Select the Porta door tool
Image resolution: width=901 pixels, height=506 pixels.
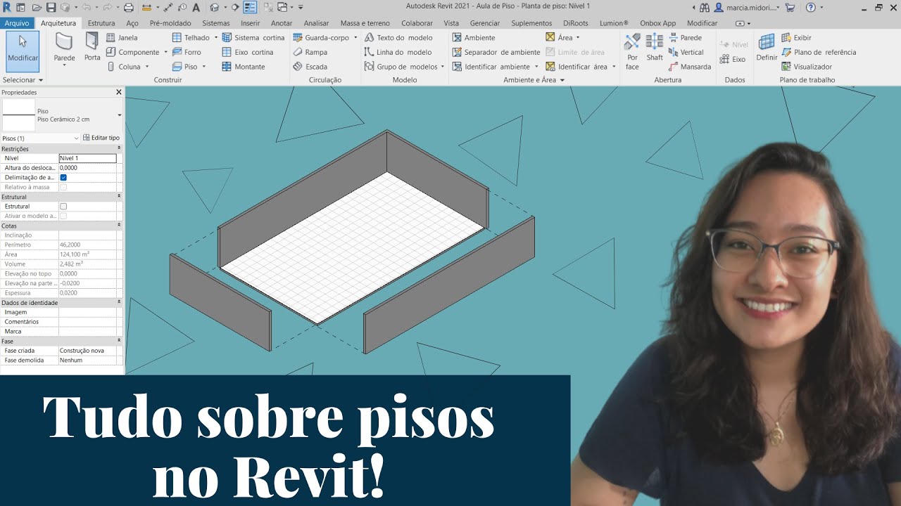[92, 47]
